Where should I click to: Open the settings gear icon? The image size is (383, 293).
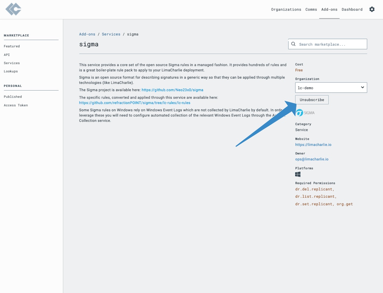(x=372, y=9)
